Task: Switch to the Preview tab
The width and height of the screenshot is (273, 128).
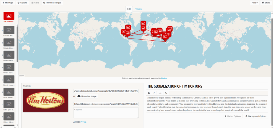Action: (138, 9)
